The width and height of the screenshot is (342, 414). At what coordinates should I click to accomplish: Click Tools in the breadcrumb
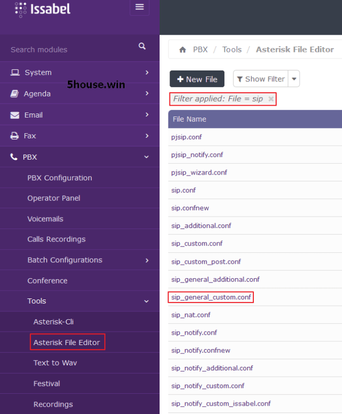click(232, 50)
